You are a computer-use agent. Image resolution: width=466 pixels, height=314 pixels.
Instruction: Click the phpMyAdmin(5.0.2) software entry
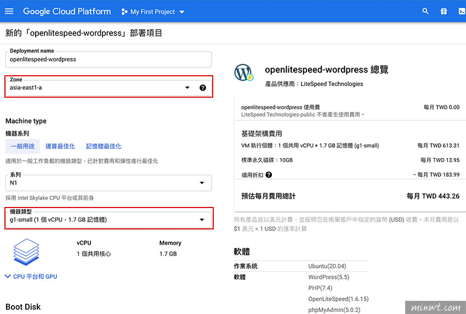(x=334, y=310)
